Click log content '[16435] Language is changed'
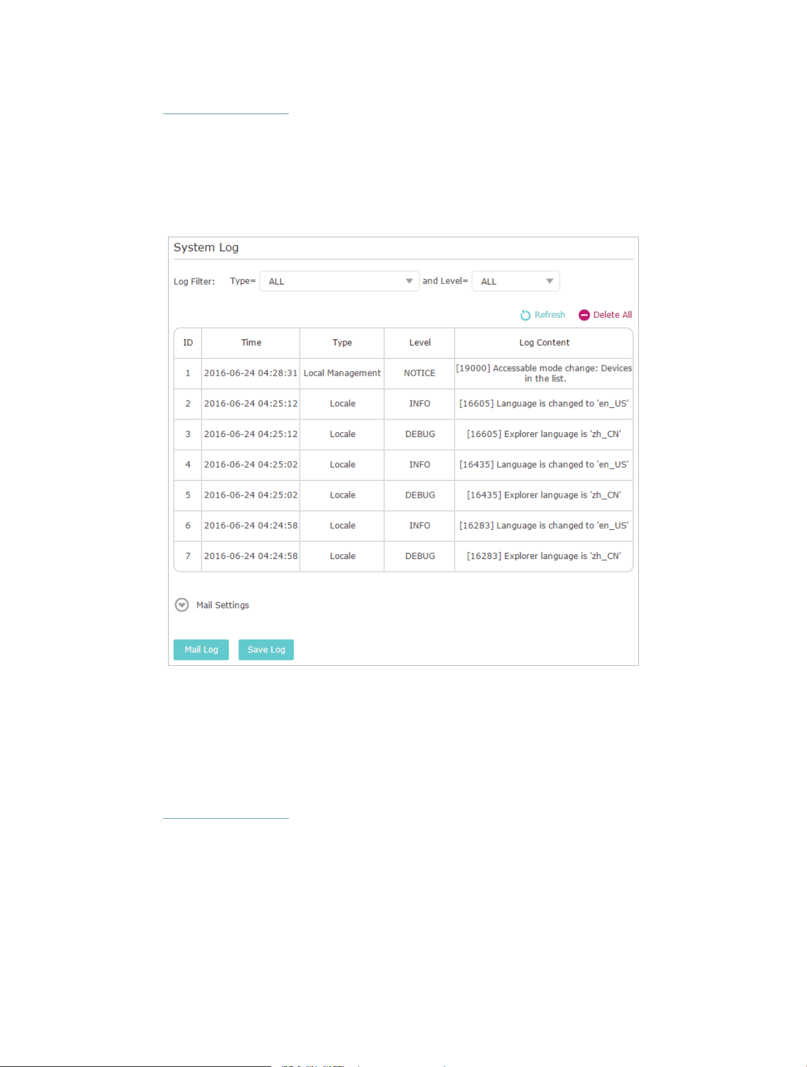 click(544, 464)
